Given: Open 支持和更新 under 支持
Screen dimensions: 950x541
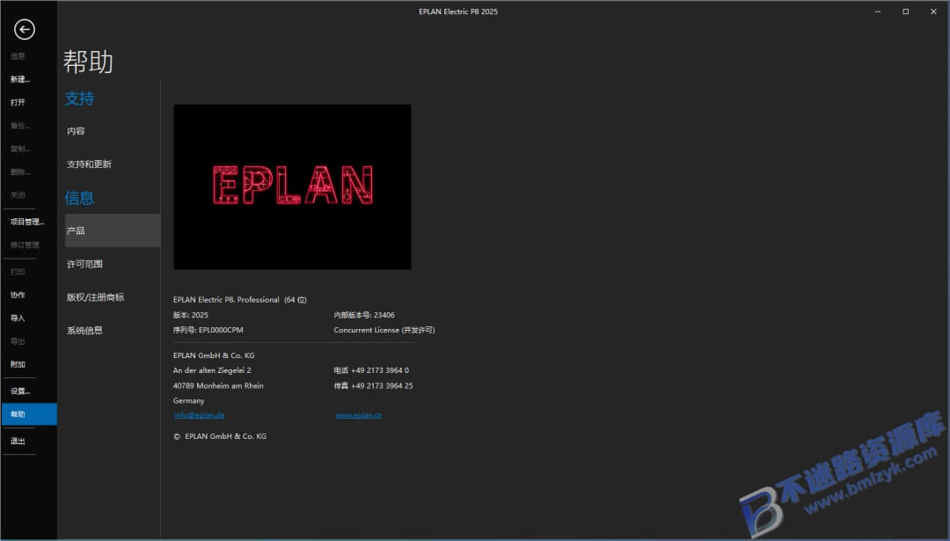Looking at the screenshot, I should tap(89, 164).
